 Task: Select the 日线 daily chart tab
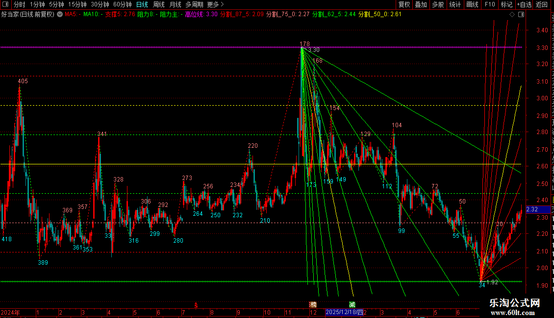click(142, 4)
